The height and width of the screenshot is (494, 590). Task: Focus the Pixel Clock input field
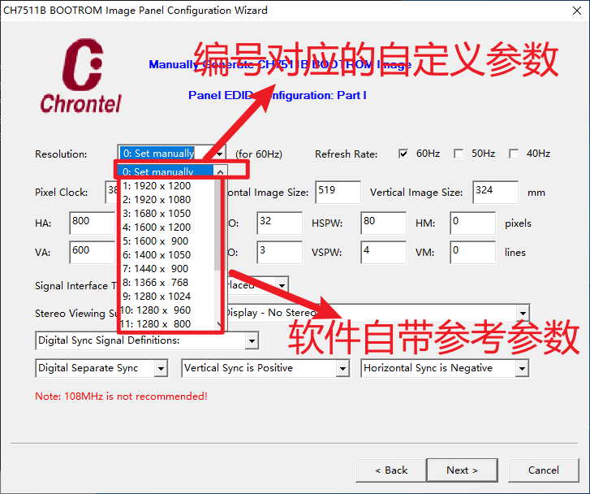tap(111, 193)
